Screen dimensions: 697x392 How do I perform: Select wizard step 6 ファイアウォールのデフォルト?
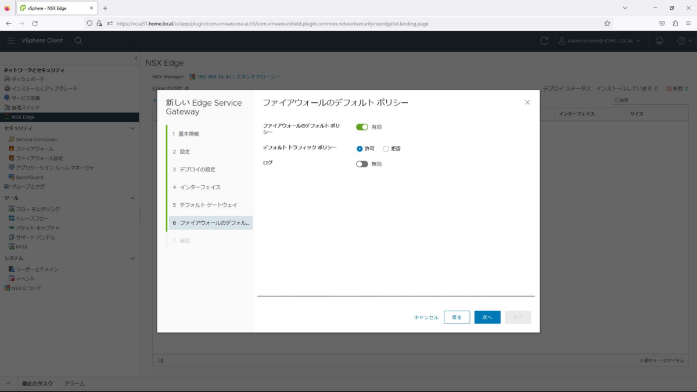coord(210,223)
